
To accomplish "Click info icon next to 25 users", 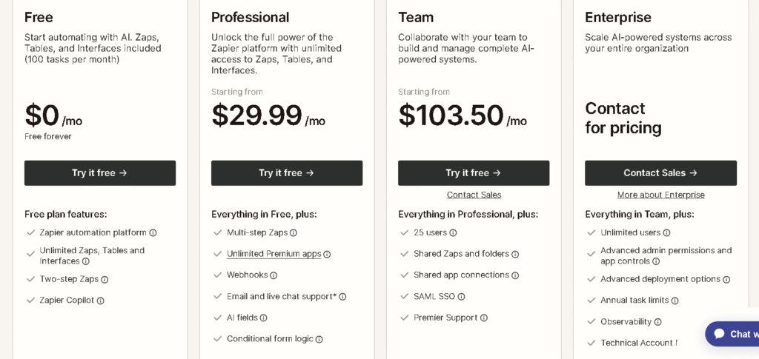I will click(453, 232).
